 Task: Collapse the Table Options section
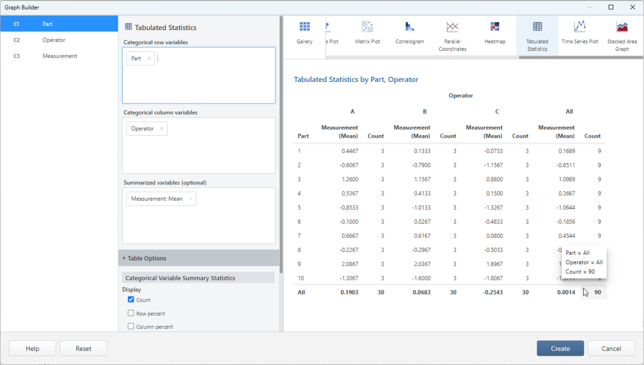click(x=124, y=258)
